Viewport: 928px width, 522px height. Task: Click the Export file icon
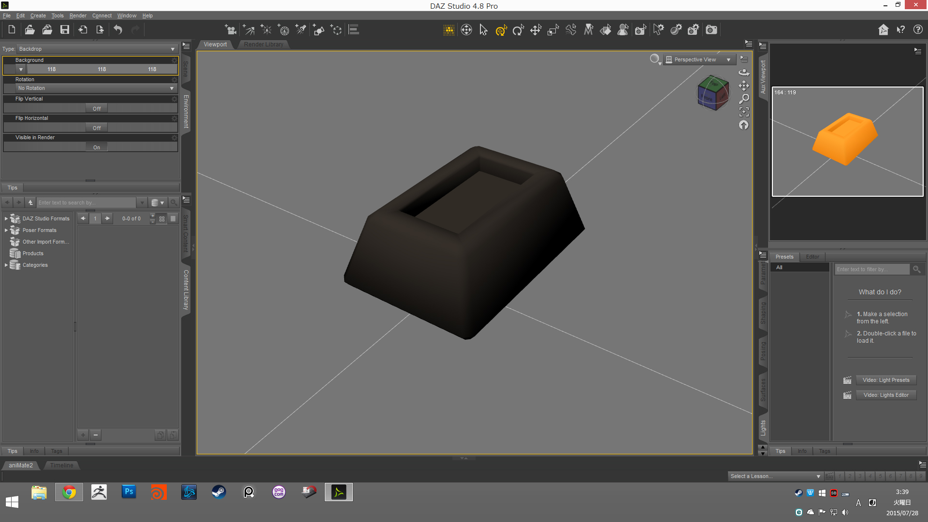coord(100,29)
